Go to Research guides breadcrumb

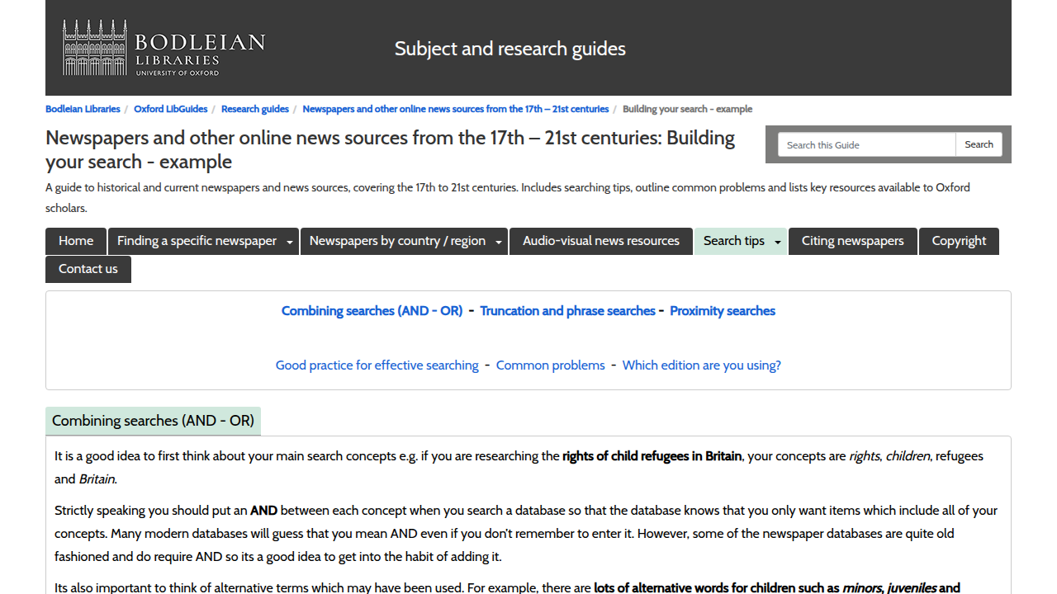coord(255,109)
